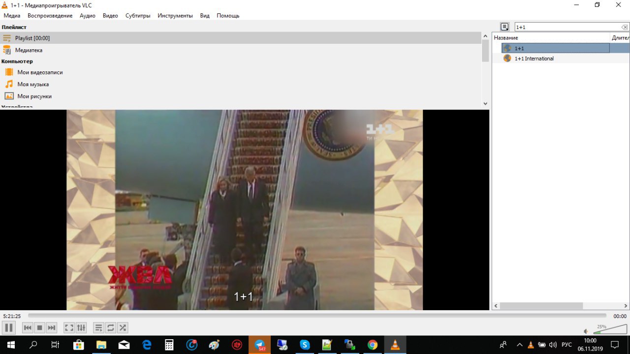This screenshot has height=354, width=630.
Task: Open the Субтитры menu
Action: 138,16
